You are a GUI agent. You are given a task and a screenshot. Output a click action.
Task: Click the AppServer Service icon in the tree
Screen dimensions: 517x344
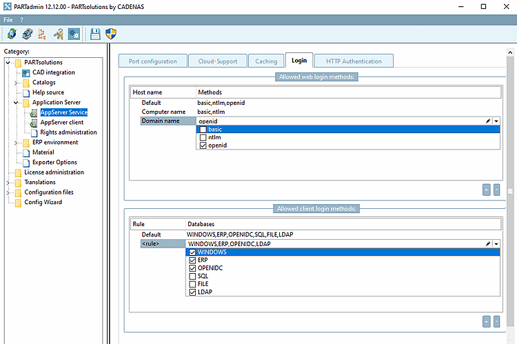tap(34, 113)
